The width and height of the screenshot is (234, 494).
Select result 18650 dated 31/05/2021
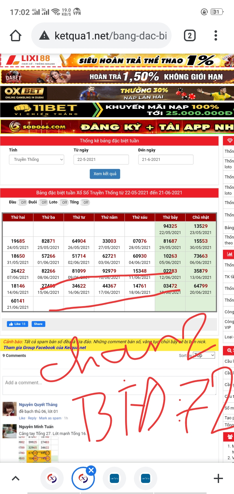(18, 259)
